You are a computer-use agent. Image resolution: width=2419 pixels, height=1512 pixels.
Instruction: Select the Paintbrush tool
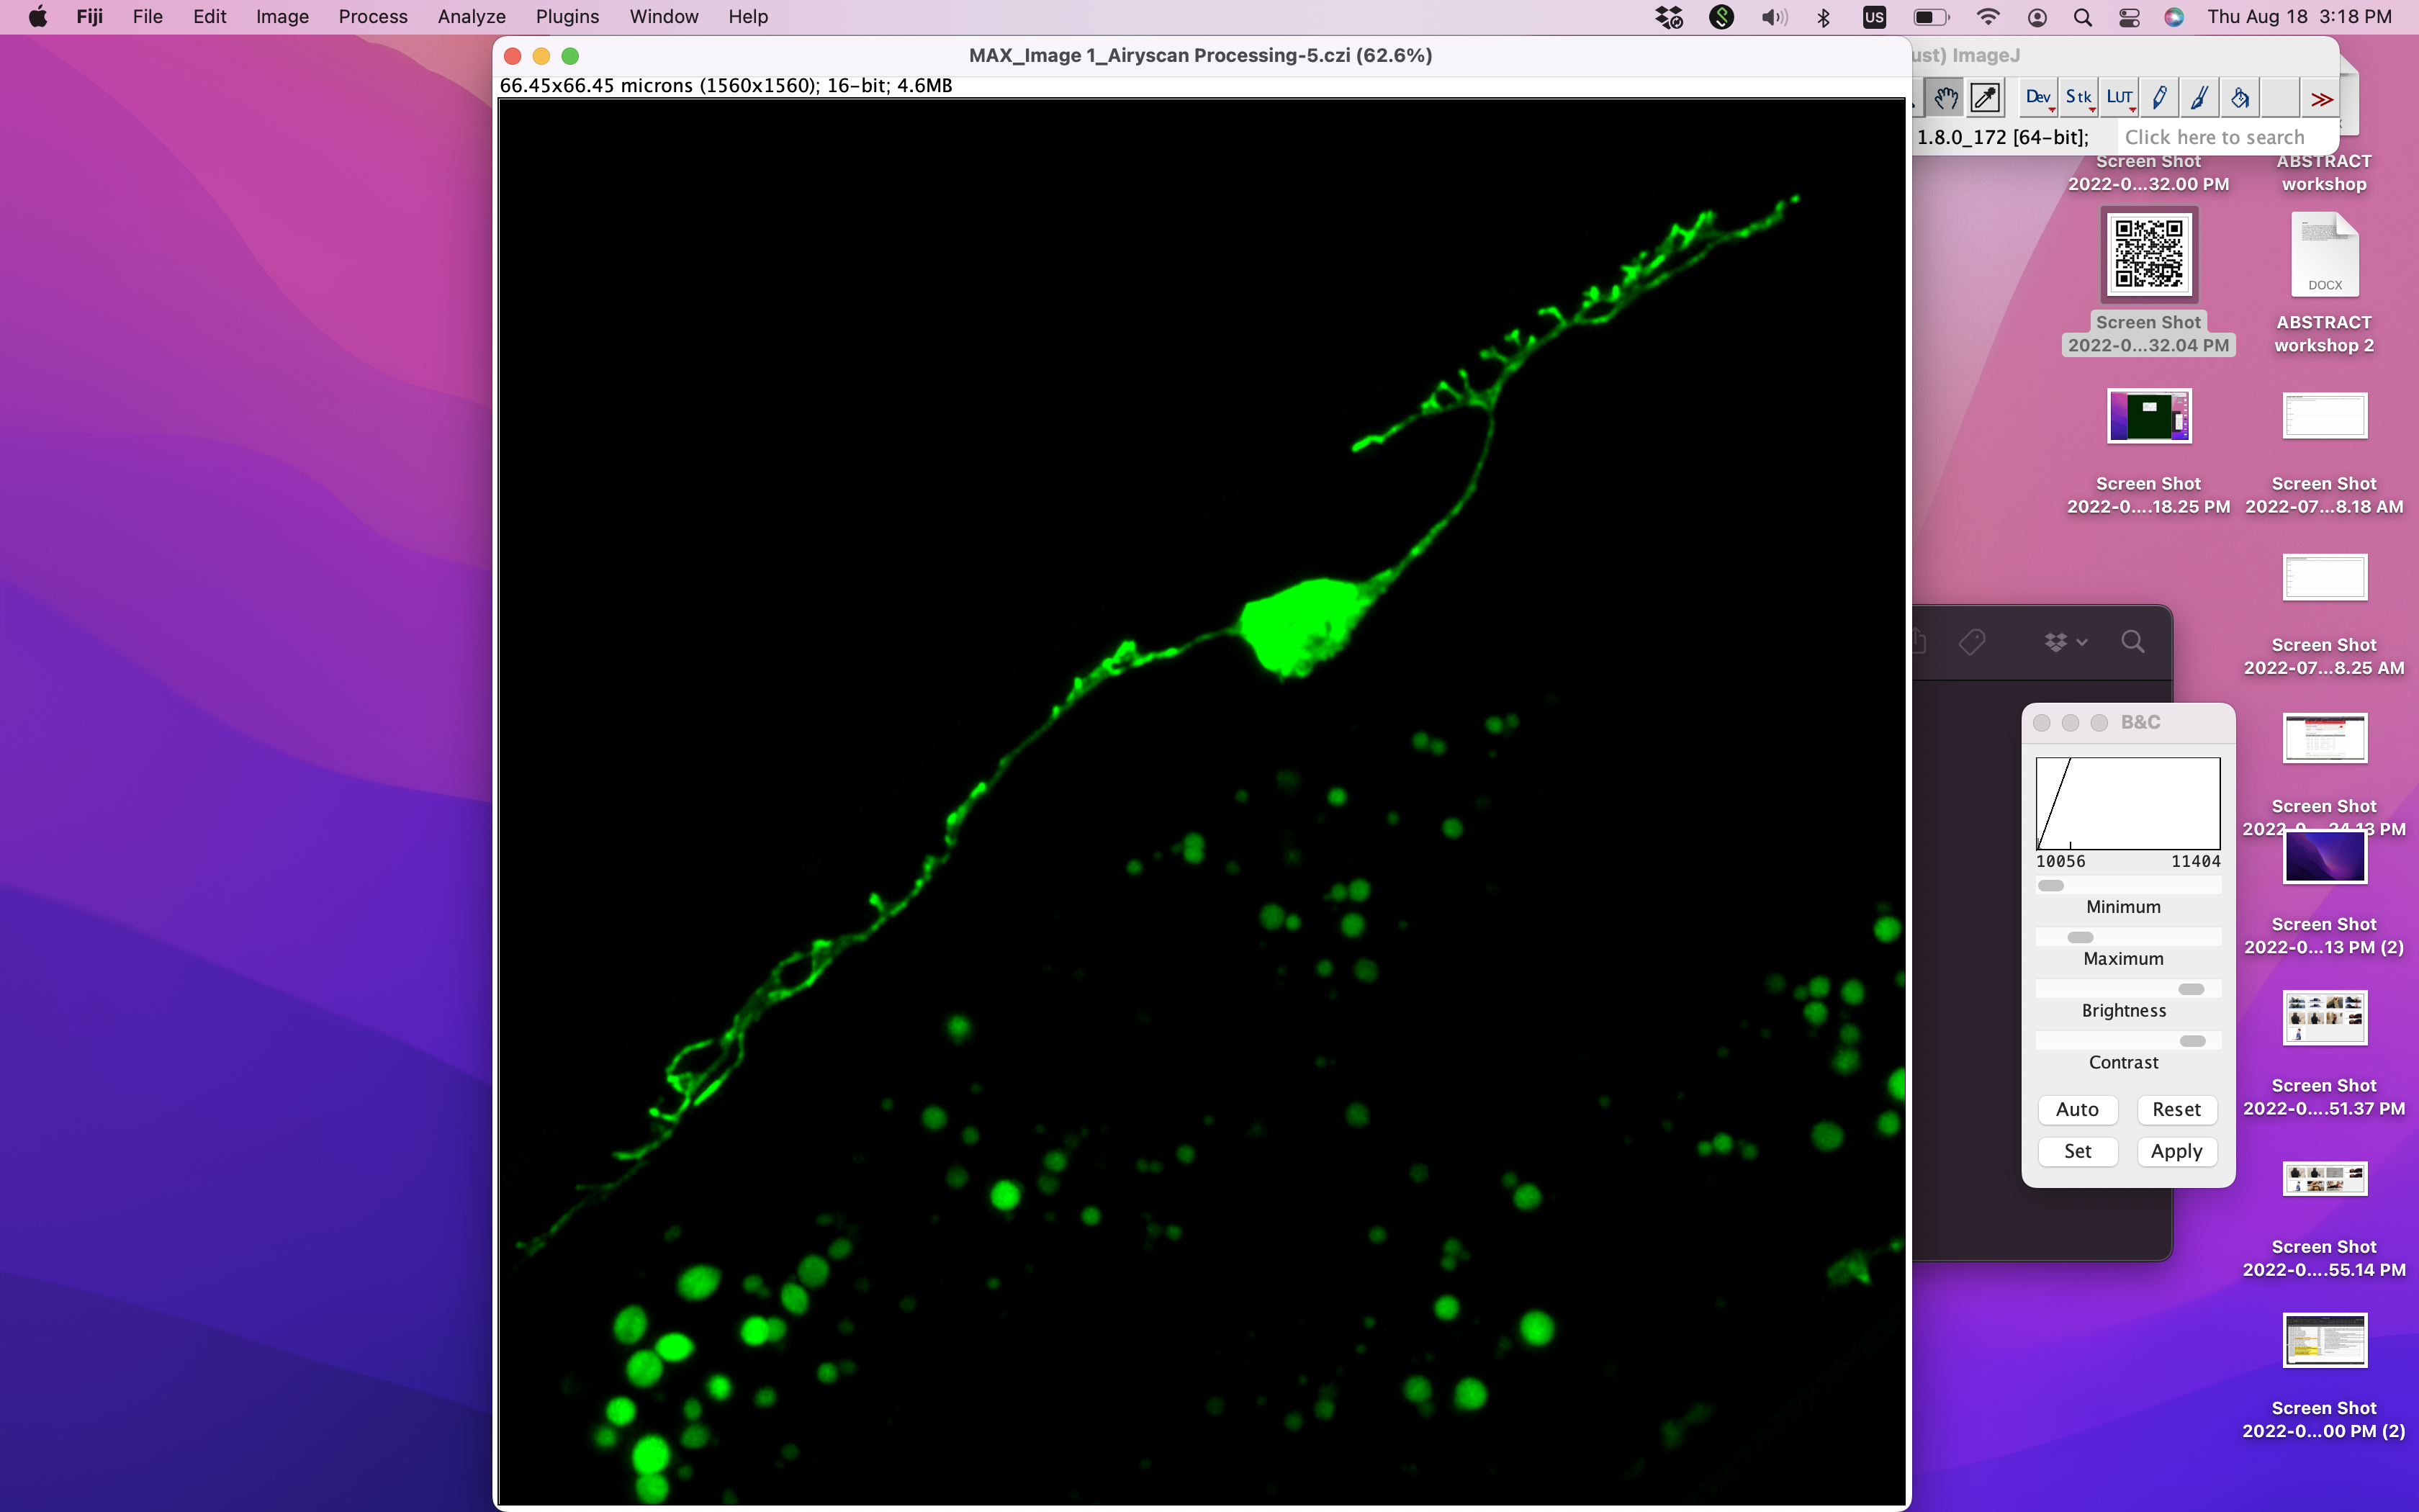point(2199,98)
